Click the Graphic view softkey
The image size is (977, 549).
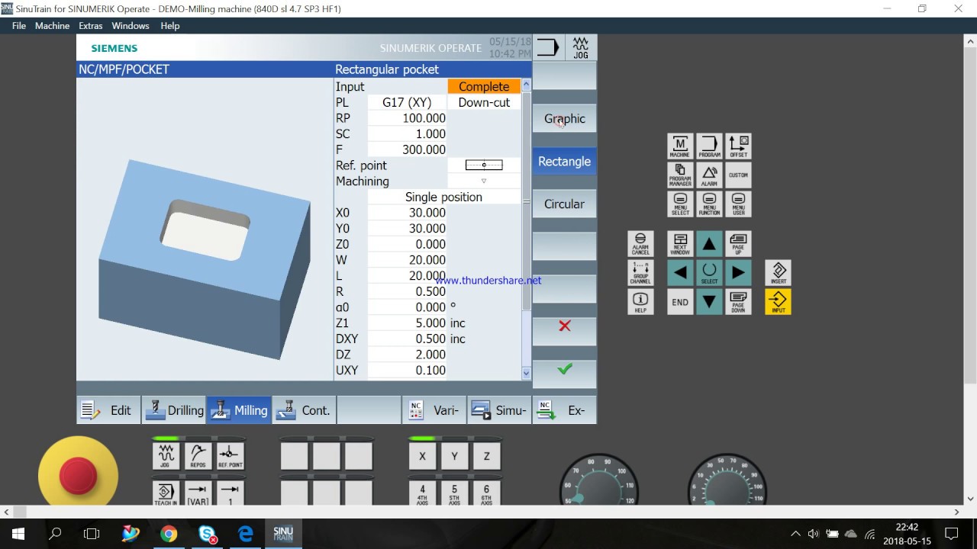coord(564,119)
